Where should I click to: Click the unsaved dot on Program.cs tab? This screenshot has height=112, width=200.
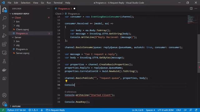click(x=74, y=8)
